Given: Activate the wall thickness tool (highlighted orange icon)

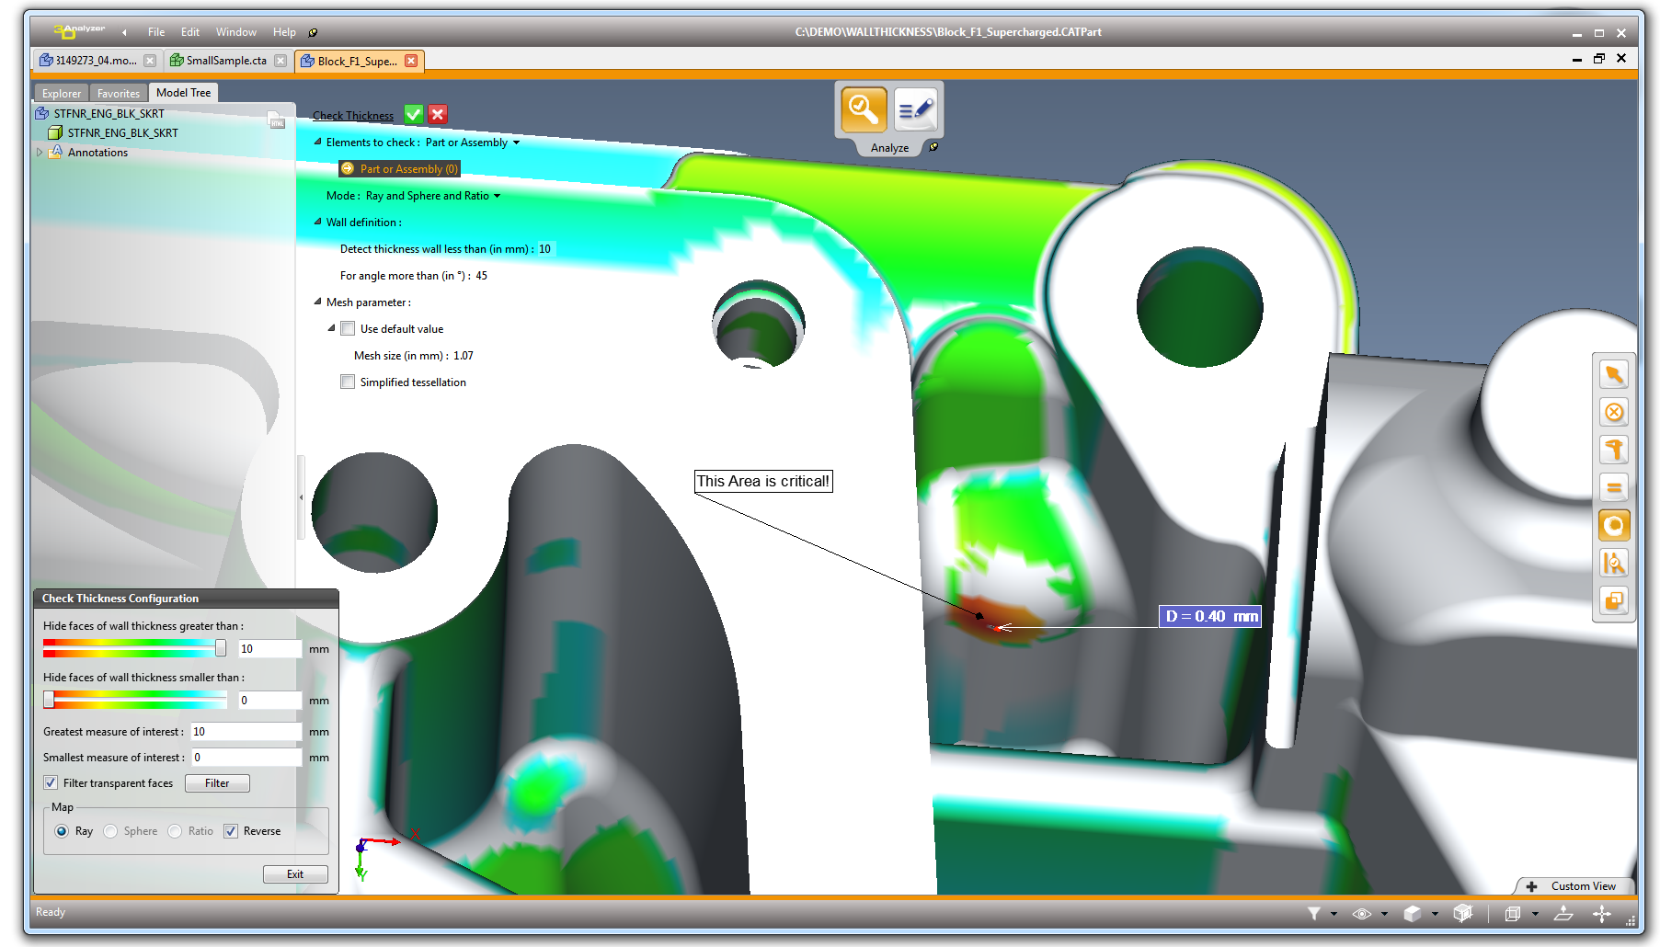Looking at the screenshot, I should (1614, 525).
